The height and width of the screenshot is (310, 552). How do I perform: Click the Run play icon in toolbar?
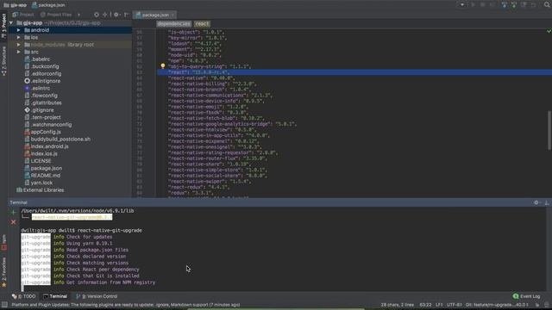[474, 5]
